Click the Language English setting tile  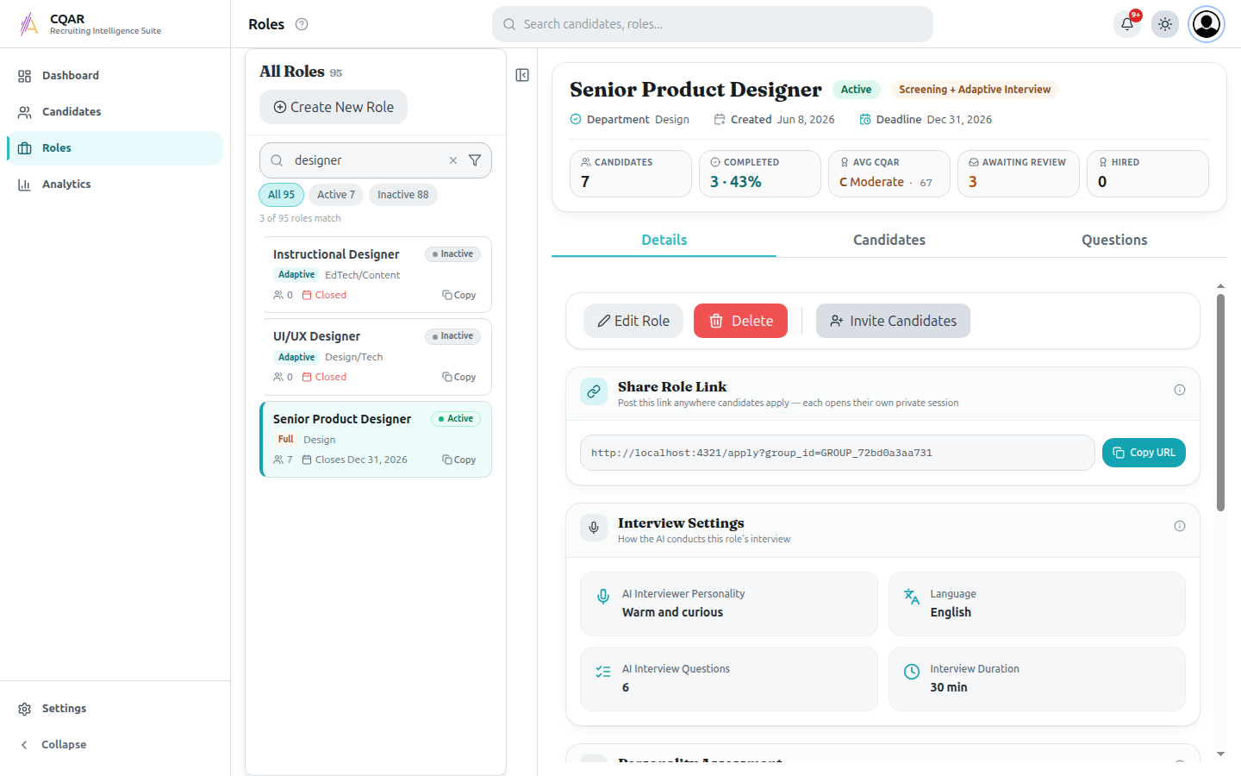1037,604
